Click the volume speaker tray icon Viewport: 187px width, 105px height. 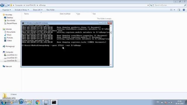click(172, 102)
